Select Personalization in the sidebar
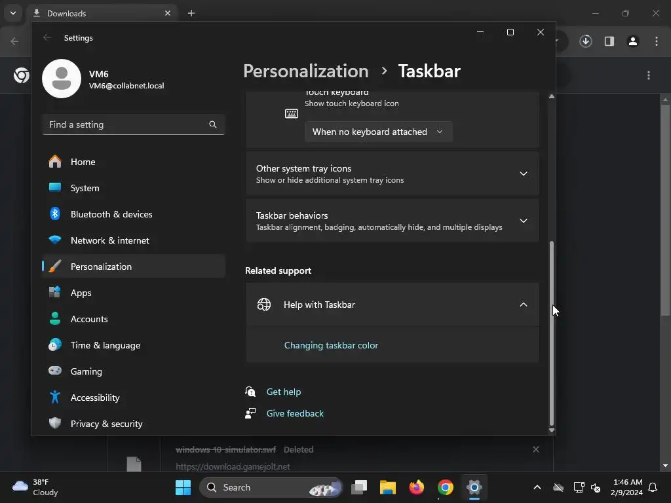The image size is (671, 503). click(x=134, y=267)
